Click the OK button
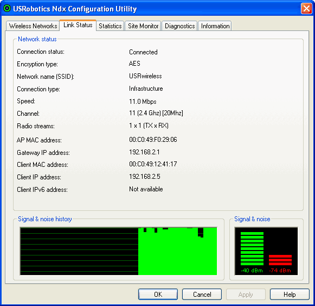The height and width of the screenshot is (306, 315). pos(158,295)
